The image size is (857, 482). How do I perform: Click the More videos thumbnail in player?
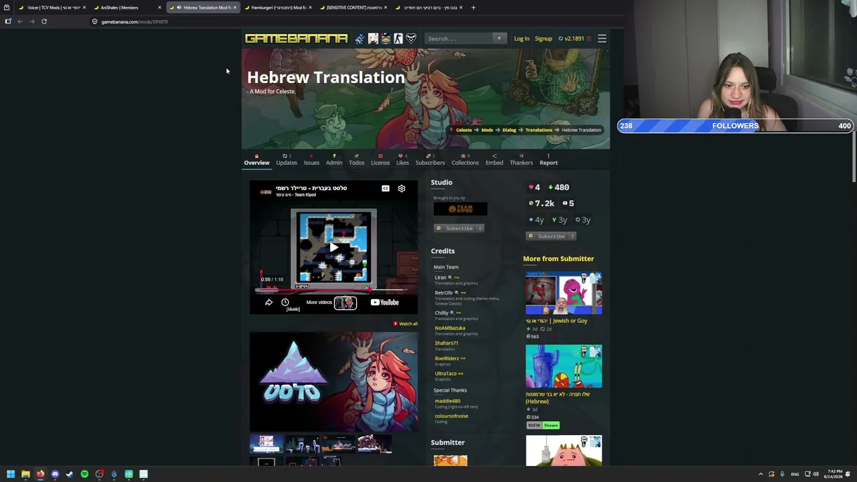[x=345, y=303]
